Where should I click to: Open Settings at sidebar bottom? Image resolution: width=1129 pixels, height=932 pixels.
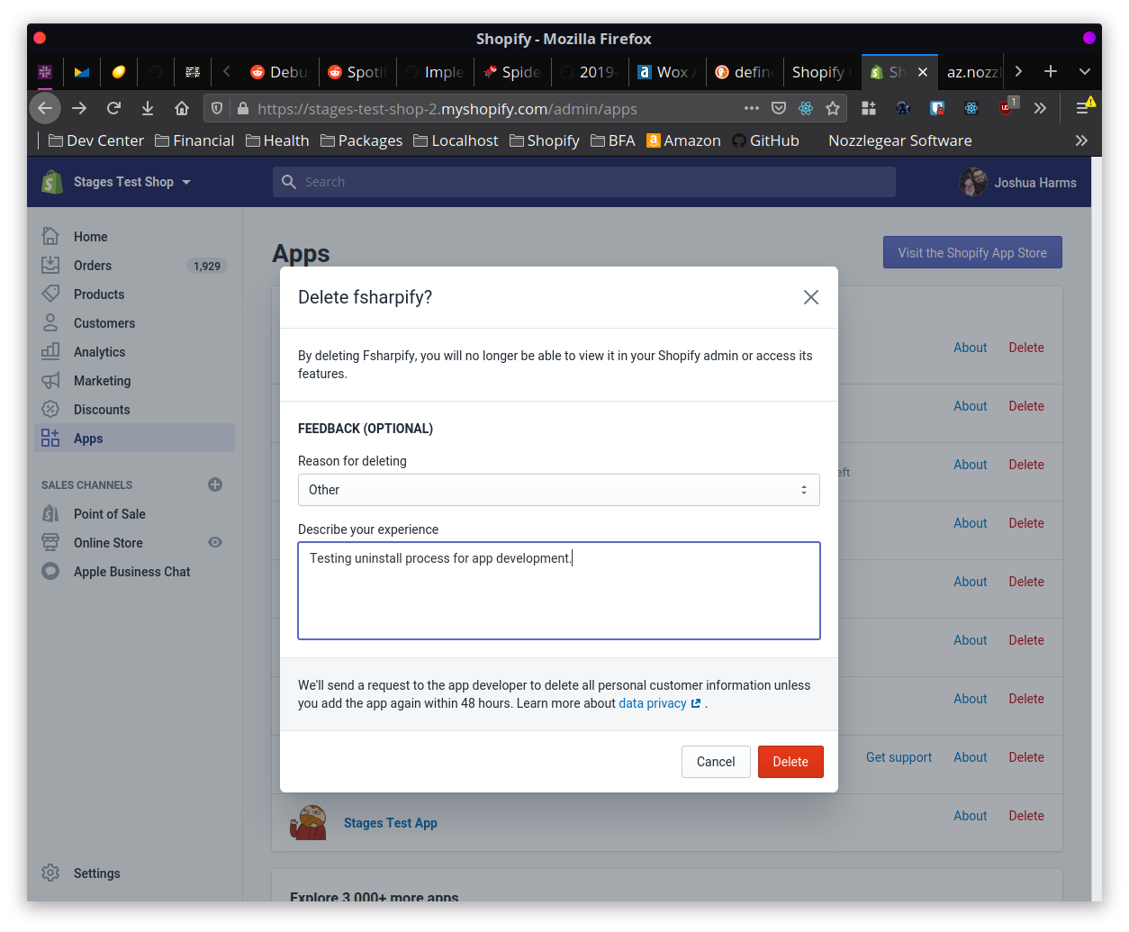(x=96, y=873)
